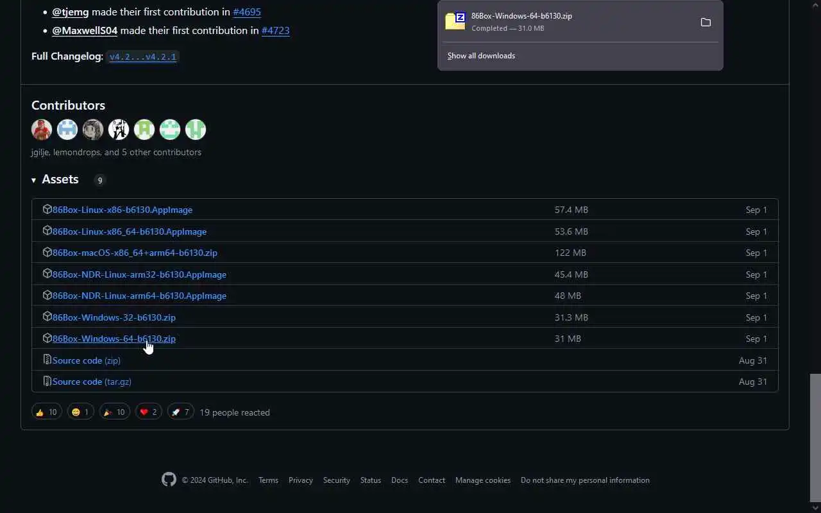Click package icon beside Windows-32 zip
Viewport: 821px width, 513px height.
click(x=47, y=317)
